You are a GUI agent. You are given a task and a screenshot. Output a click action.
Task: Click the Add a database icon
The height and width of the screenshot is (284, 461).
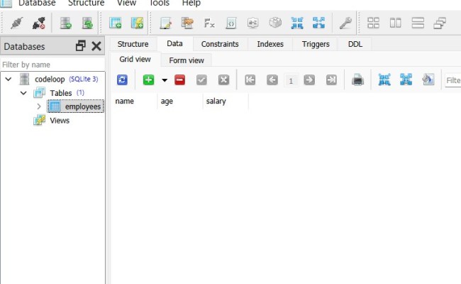pos(65,23)
